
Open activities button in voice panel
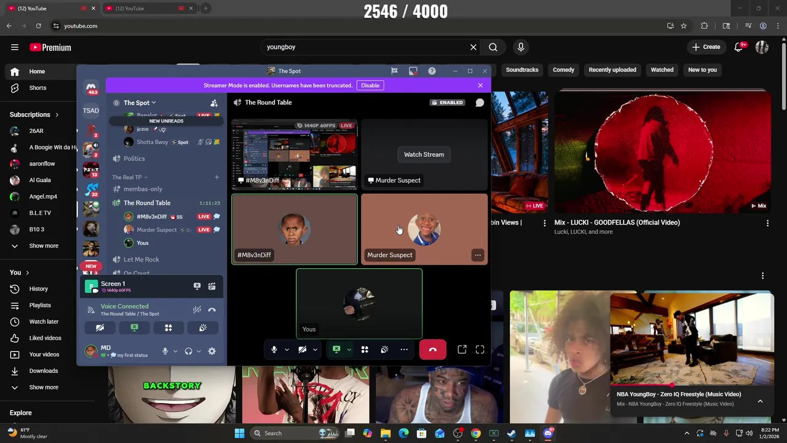pyautogui.click(x=168, y=328)
